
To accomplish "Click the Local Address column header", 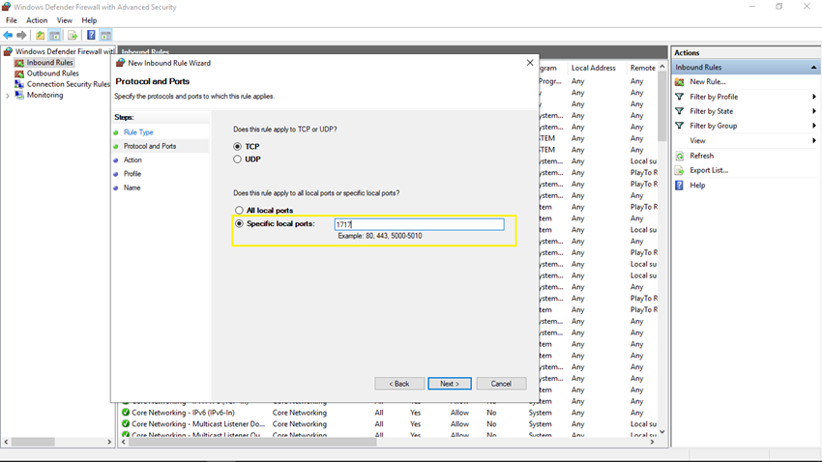I will pos(594,68).
